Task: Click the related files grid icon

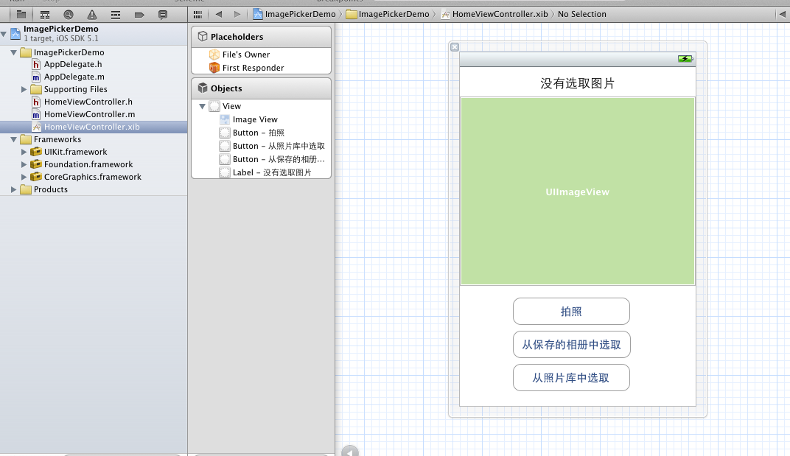Action: [197, 14]
